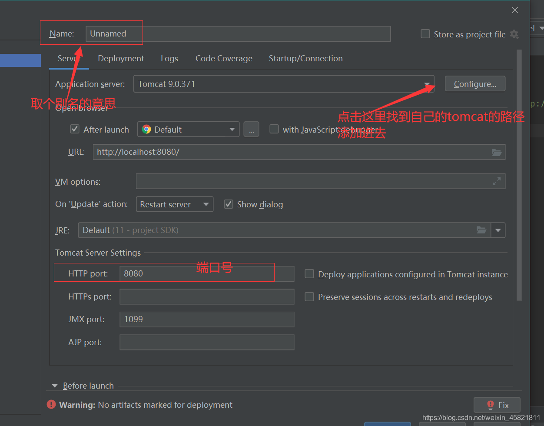Screen dimensions: 544x426
Task: Click the JMX port field
Action: (207, 319)
